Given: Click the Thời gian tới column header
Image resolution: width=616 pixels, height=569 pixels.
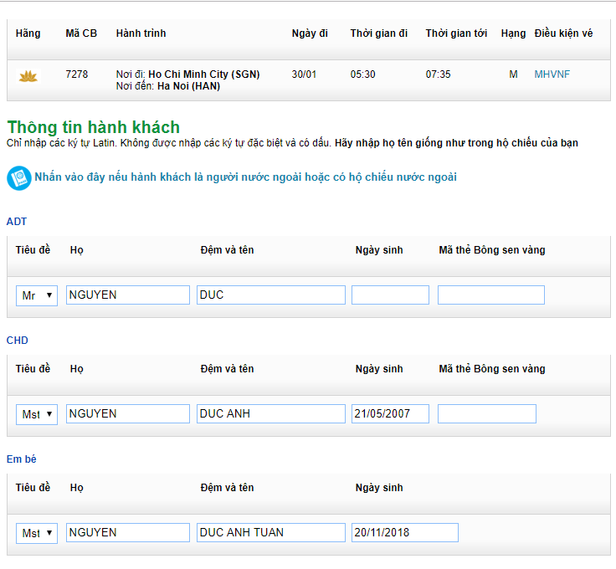Looking at the screenshot, I should (456, 33).
